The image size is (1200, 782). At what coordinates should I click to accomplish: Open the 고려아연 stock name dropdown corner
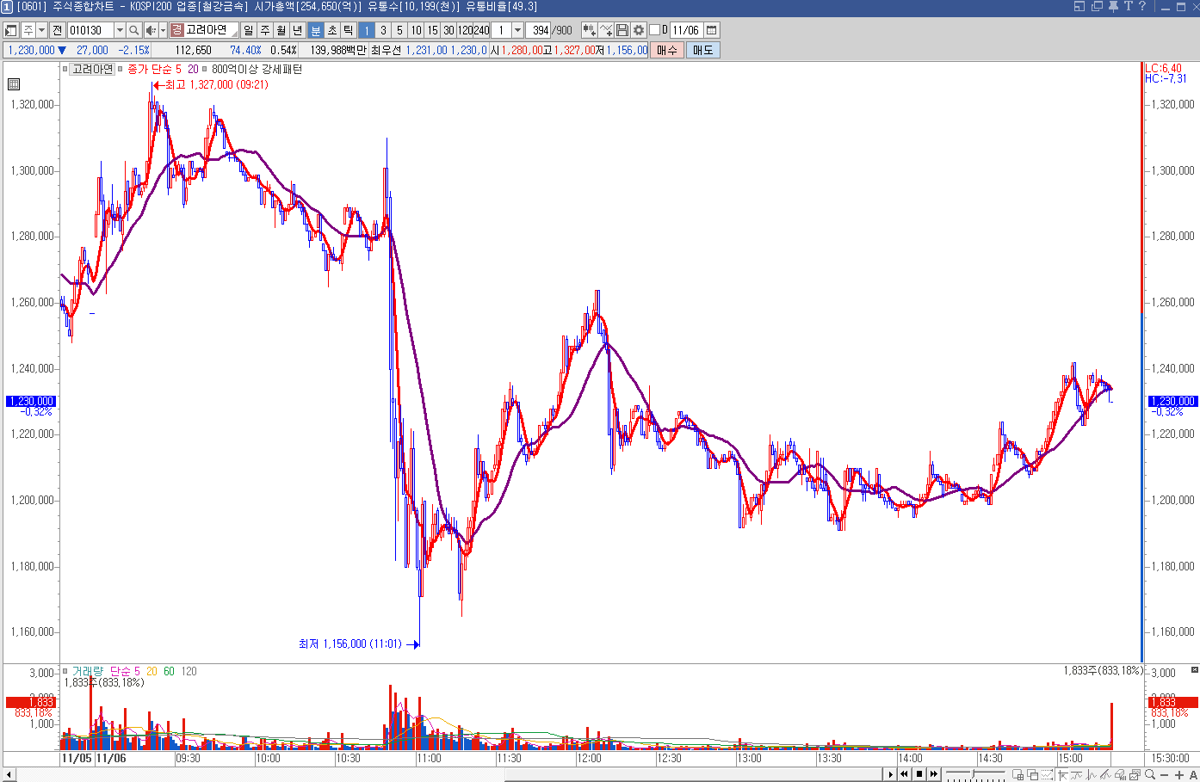(x=234, y=34)
